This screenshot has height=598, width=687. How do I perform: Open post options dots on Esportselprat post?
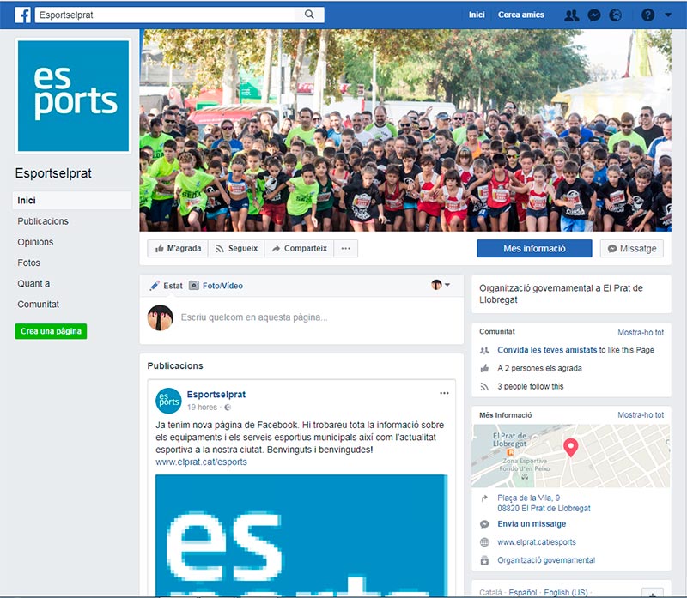tap(444, 393)
